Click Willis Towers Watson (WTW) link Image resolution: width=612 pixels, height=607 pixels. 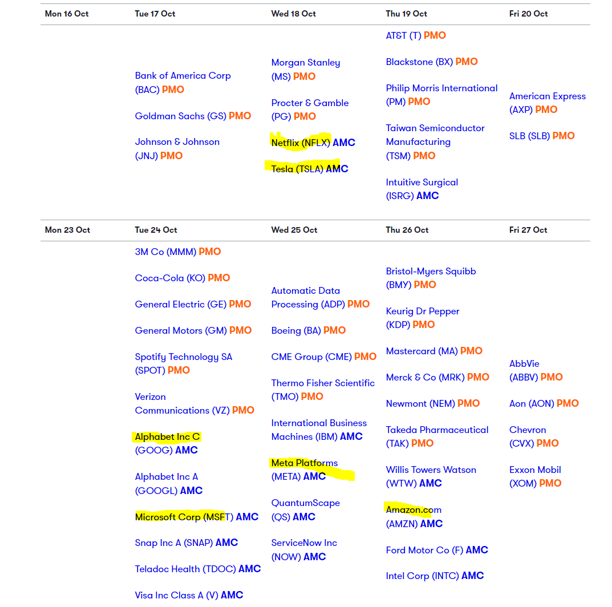click(431, 476)
